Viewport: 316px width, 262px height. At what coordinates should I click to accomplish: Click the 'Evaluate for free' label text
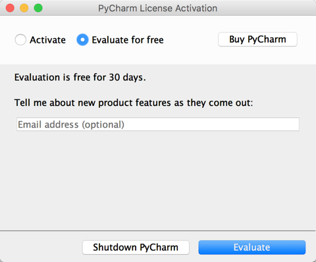(x=128, y=40)
